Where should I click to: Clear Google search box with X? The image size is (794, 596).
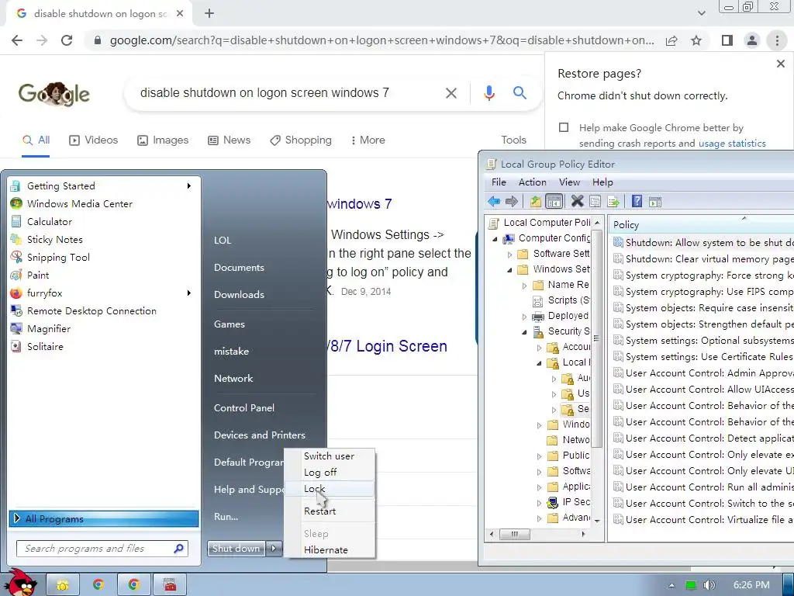coord(451,93)
